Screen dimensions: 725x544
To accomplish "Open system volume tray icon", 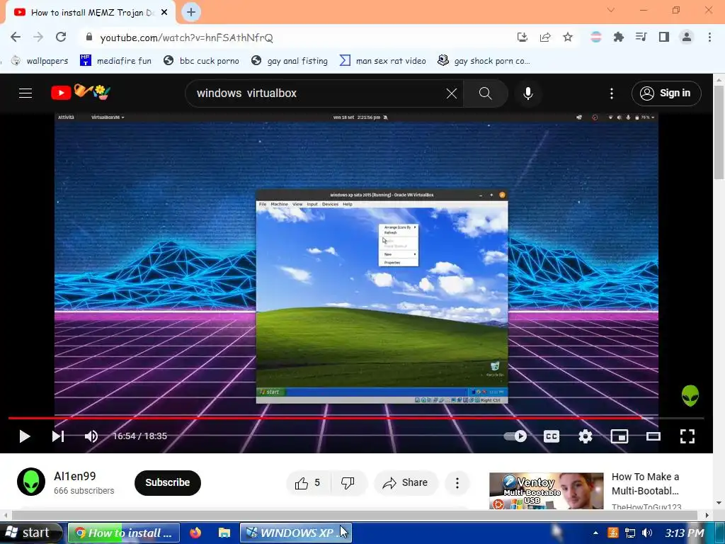I will [647, 533].
